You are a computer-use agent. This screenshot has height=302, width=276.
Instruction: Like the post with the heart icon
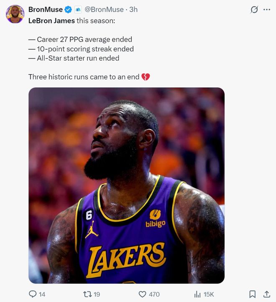click(142, 294)
